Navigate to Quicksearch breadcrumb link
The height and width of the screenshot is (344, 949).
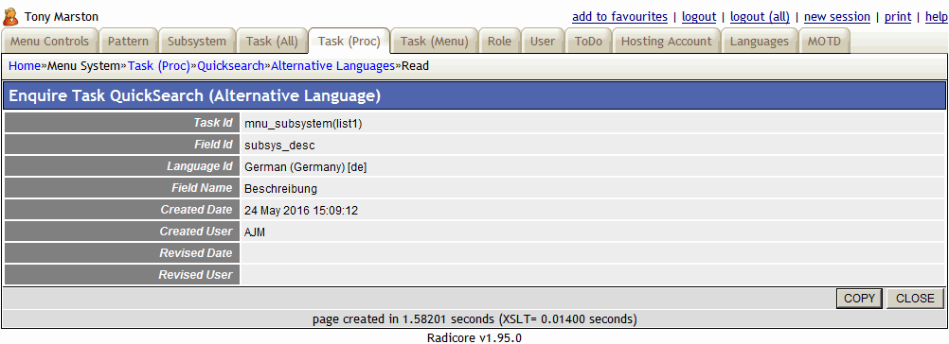click(x=230, y=66)
